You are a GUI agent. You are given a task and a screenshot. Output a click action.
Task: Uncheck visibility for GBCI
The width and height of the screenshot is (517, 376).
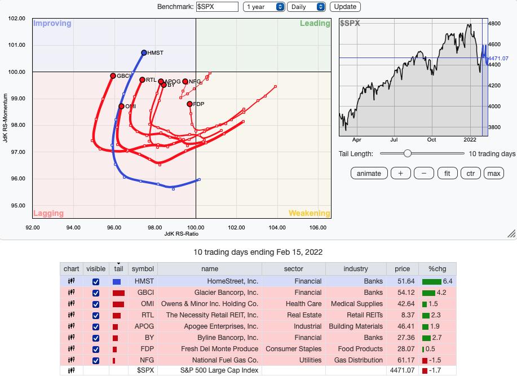pos(96,293)
